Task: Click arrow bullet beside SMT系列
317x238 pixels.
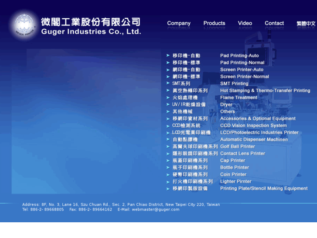Action: (168, 83)
